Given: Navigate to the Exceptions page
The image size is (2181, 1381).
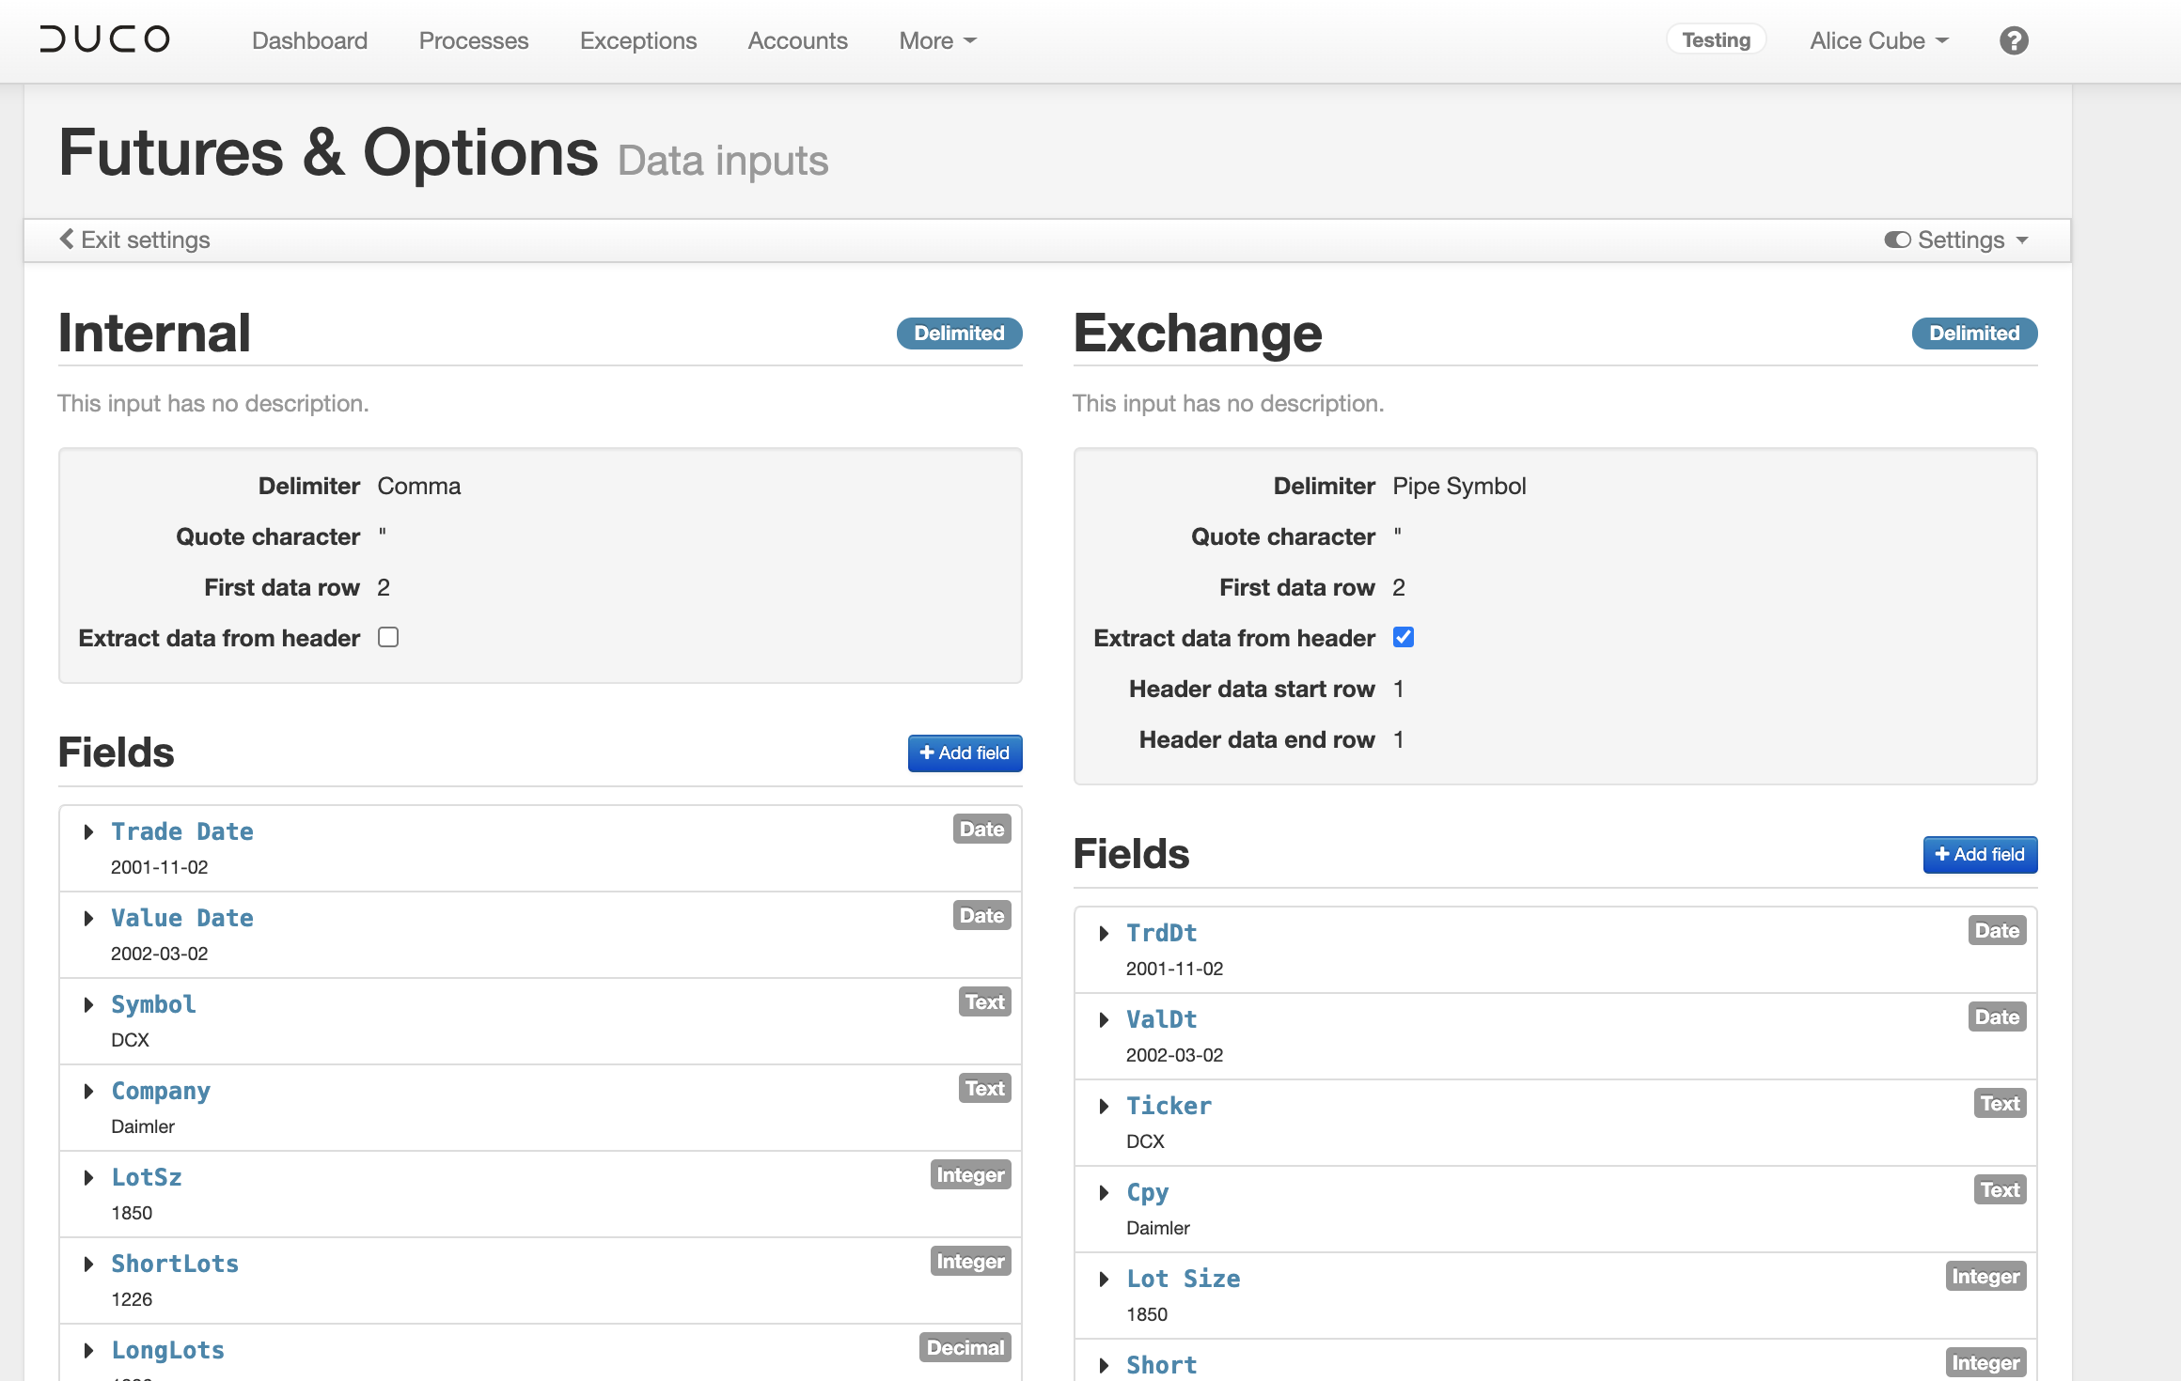Looking at the screenshot, I should (638, 40).
